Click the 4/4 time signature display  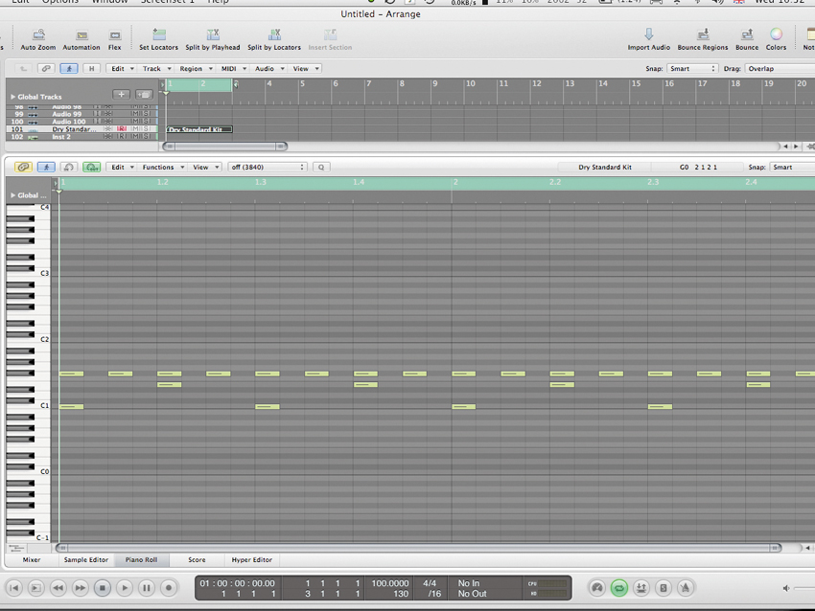pos(430,583)
